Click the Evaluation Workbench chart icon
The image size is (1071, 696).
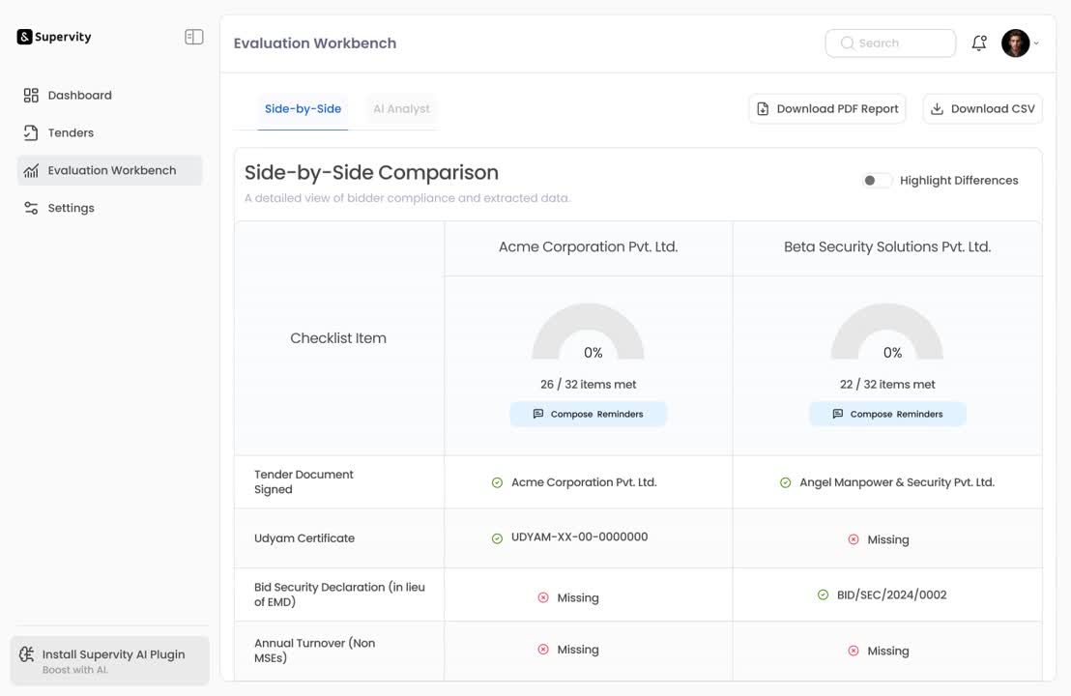click(x=31, y=171)
